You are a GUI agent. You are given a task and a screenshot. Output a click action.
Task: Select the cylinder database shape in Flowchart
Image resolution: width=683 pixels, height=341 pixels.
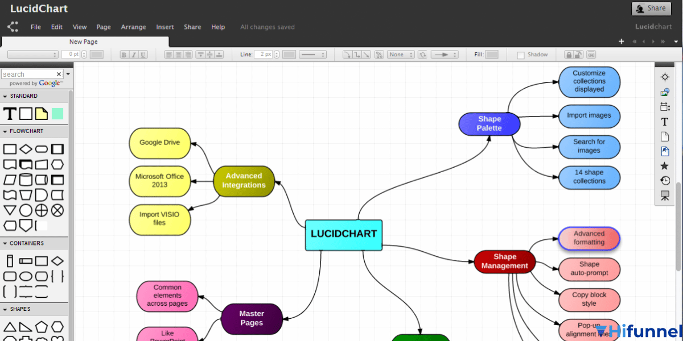point(26,180)
